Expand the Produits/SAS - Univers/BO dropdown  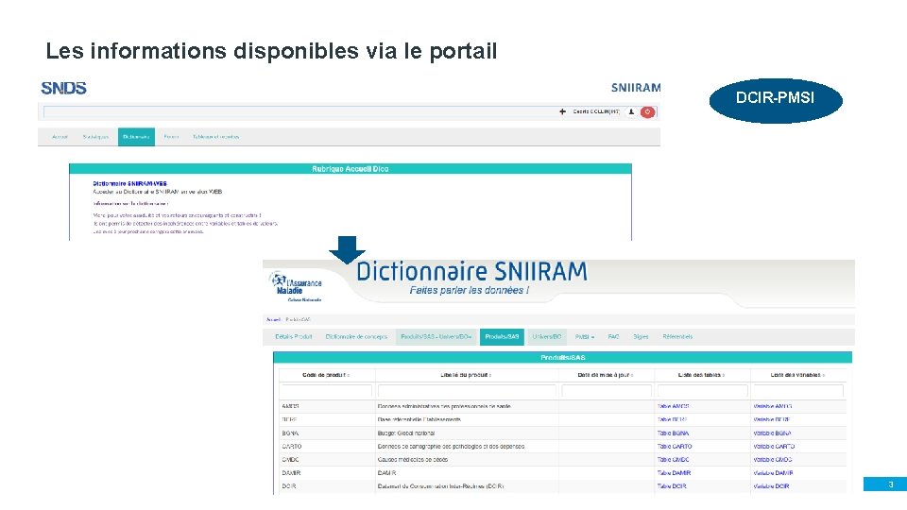436,336
